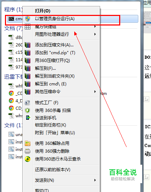This screenshot has width=151, height=192.
Task: Open result starting whf
Action: click(x=16, y=86)
